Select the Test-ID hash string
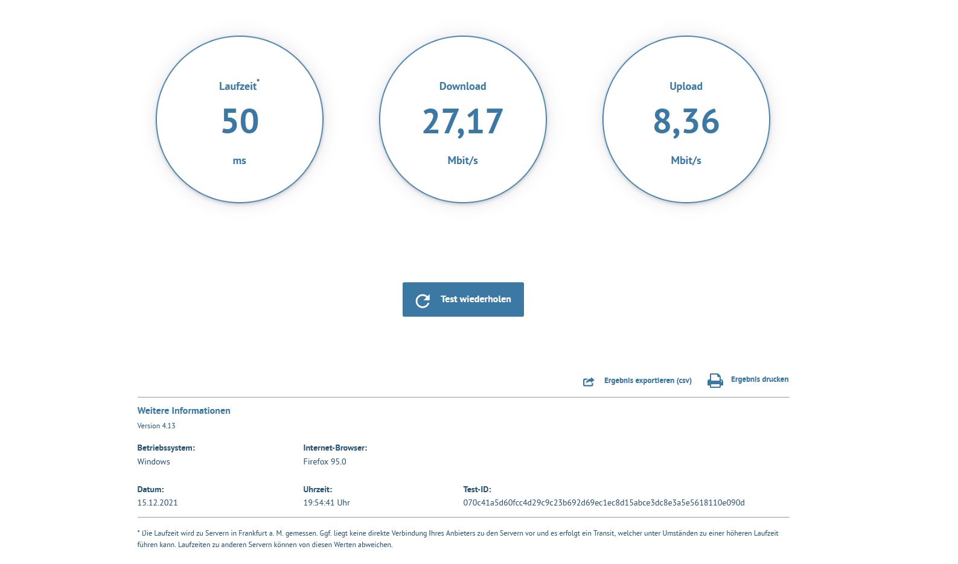The image size is (958, 564). [604, 502]
